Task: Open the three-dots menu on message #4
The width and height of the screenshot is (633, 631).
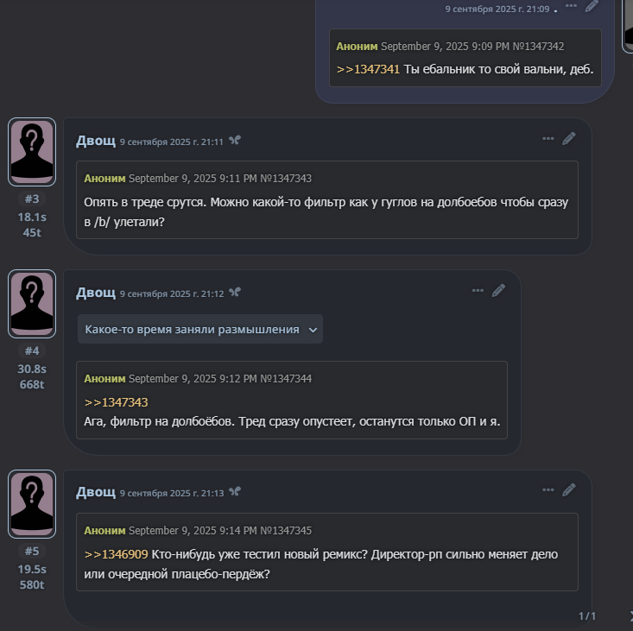Action: pyautogui.click(x=478, y=291)
